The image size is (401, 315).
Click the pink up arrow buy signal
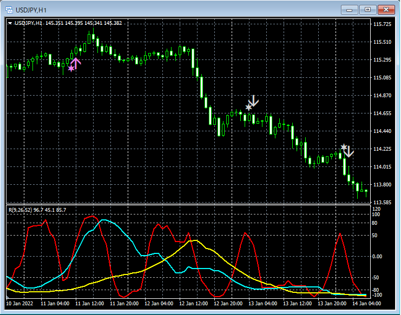point(76,63)
